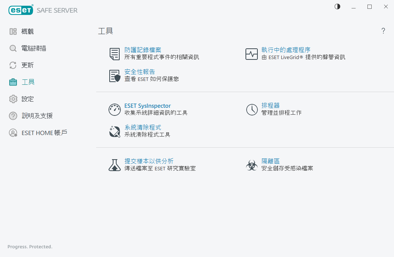Open the 防護記錄檔案 link

(143, 50)
